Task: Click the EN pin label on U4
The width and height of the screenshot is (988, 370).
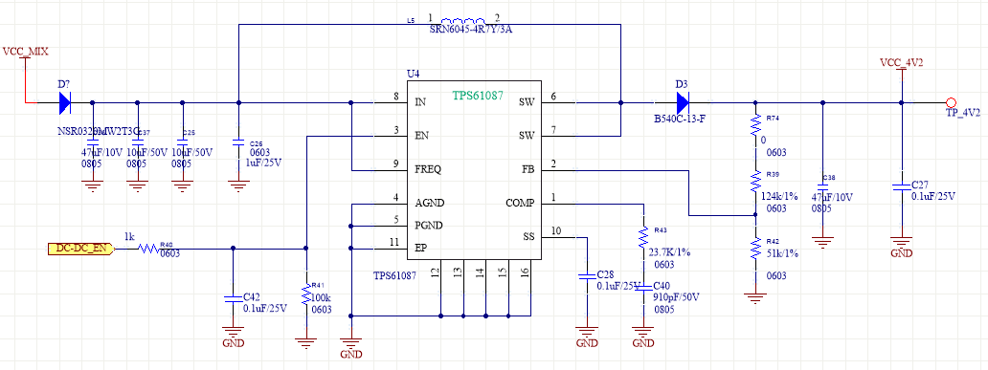Action: pyautogui.click(x=421, y=136)
